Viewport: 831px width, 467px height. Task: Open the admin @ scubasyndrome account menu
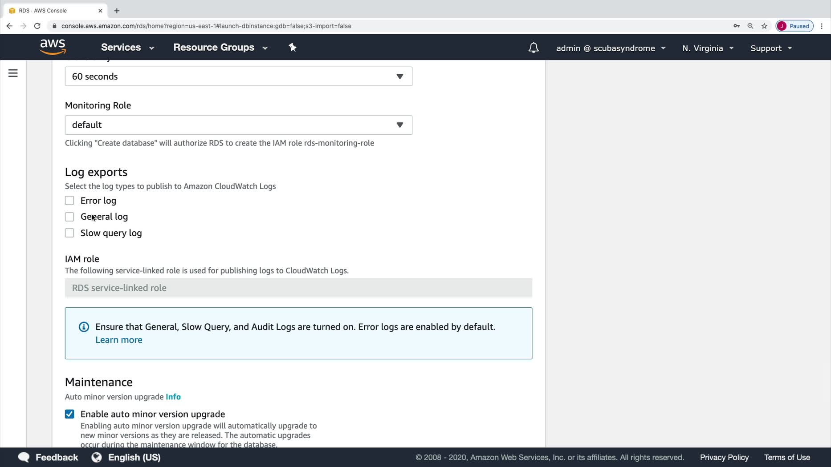(x=611, y=48)
